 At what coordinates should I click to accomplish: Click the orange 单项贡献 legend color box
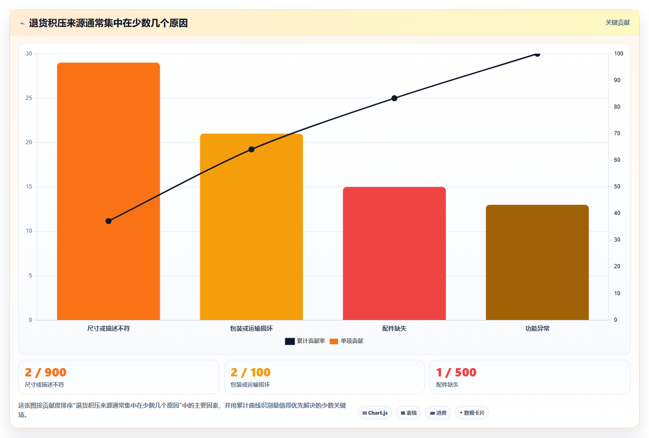tap(334, 341)
